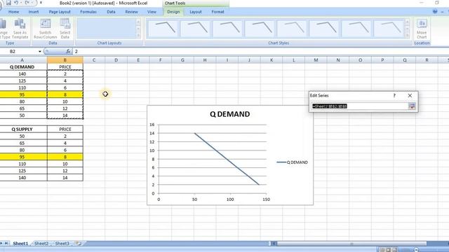449x252 pixels.
Task: Select the sixth chart style thumbnail
Action: pyautogui.click(x=324, y=29)
